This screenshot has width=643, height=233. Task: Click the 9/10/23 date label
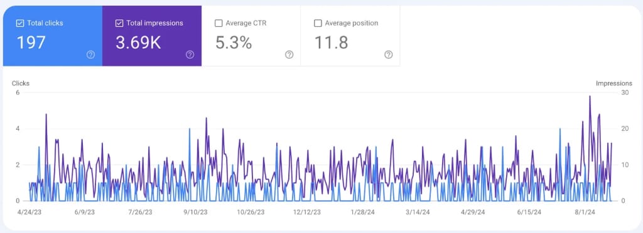click(195, 212)
